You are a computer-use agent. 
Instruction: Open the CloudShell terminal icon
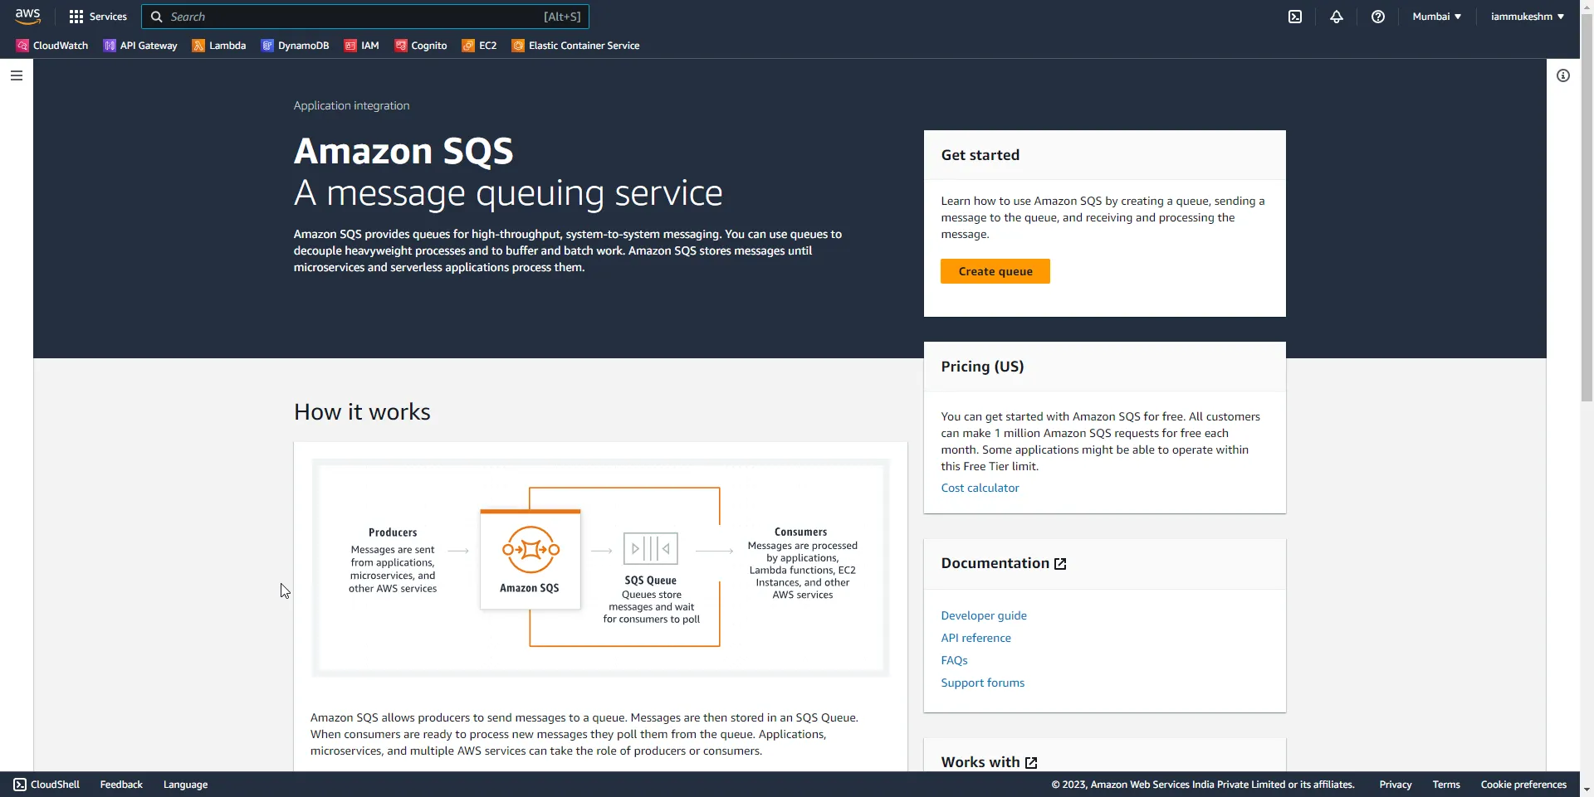(x=1295, y=17)
